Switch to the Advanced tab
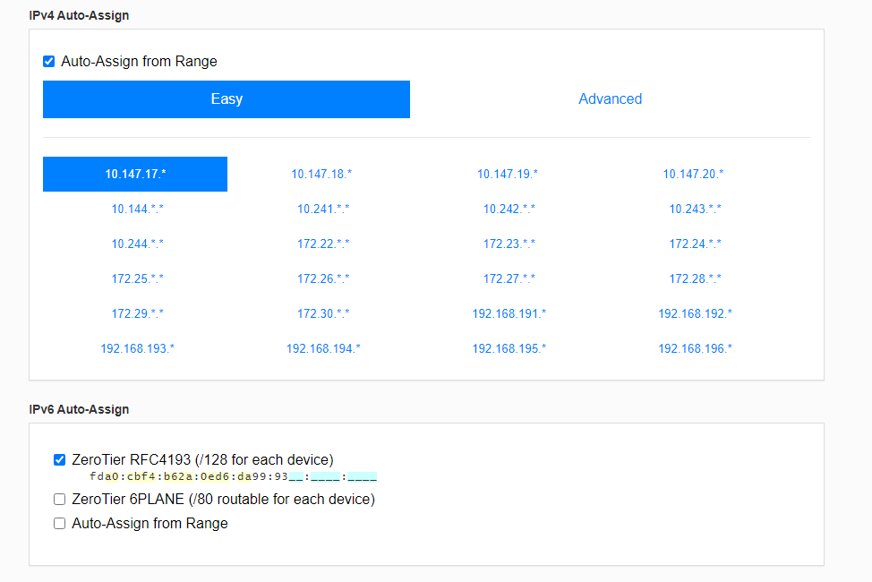 pyautogui.click(x=610, y=99)
